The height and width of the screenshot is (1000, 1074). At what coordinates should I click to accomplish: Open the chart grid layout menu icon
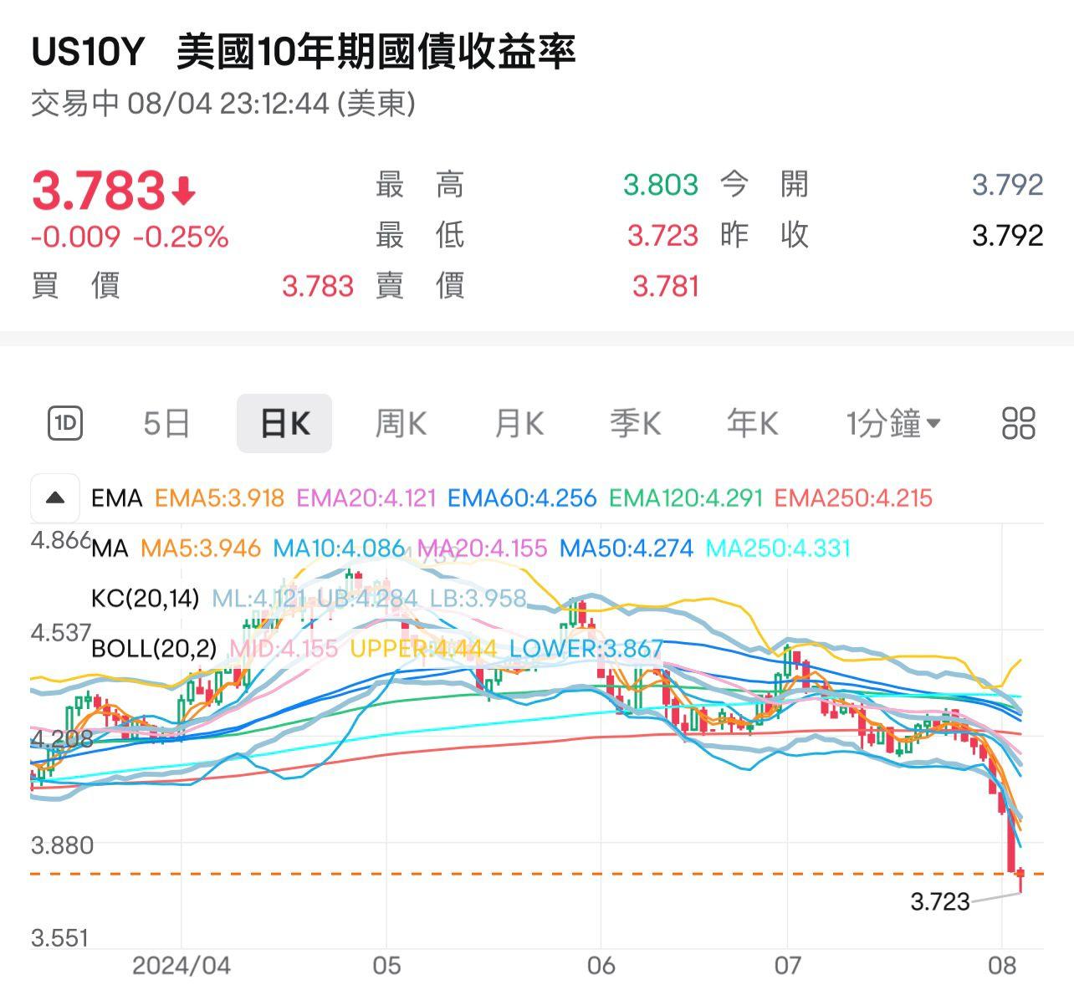(x=1017, y=423)
